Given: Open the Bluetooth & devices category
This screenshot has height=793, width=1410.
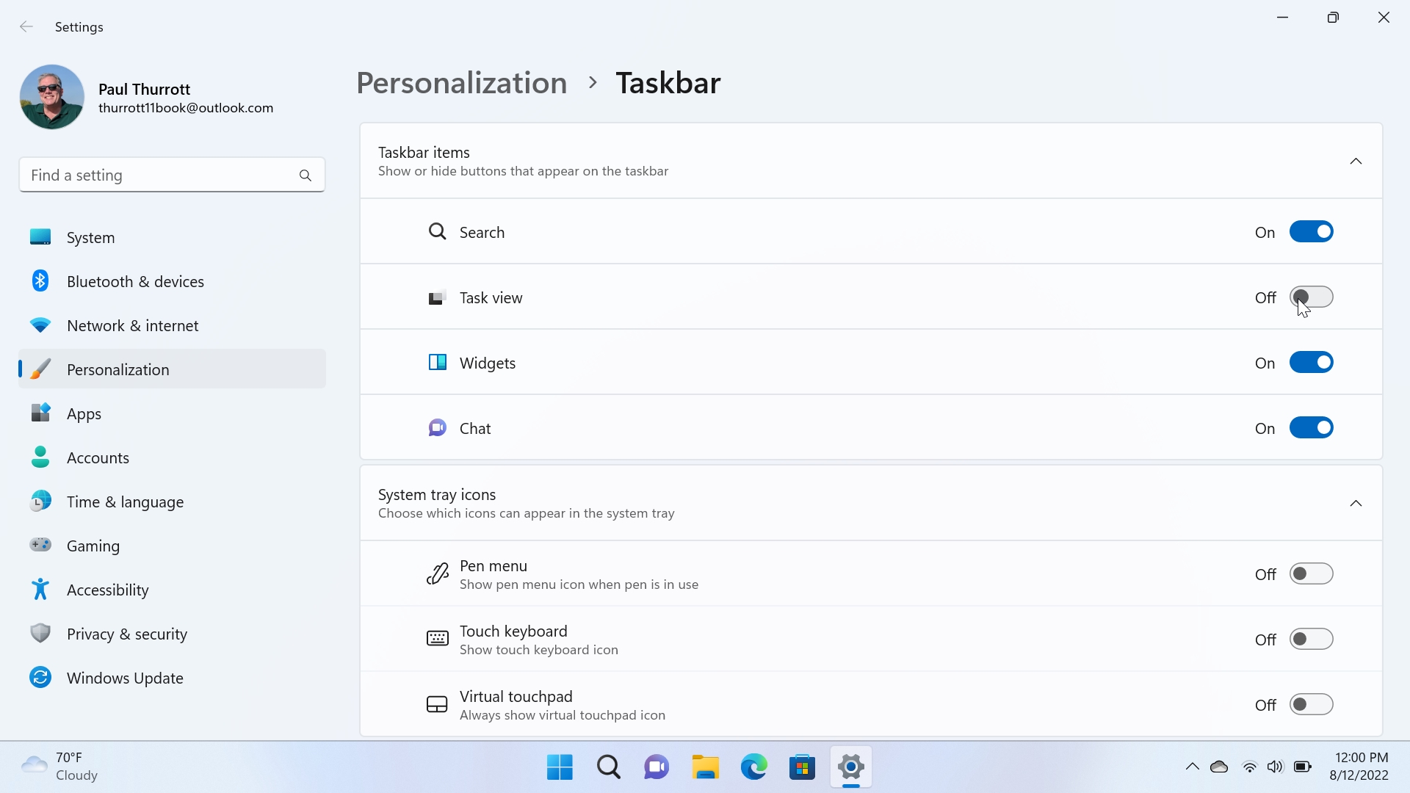Looking at the screenshot, I should (135, 282).
